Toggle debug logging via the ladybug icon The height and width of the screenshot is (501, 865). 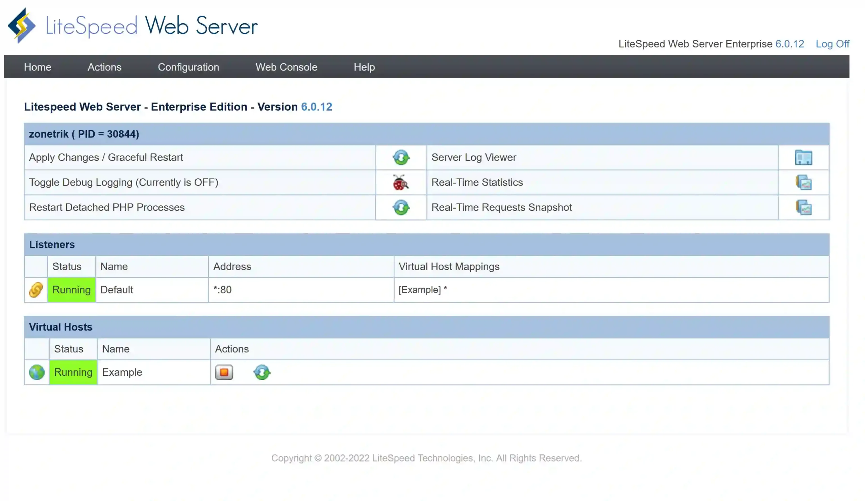(401, 182)
